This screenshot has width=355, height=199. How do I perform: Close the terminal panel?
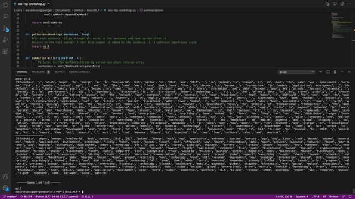349,72
